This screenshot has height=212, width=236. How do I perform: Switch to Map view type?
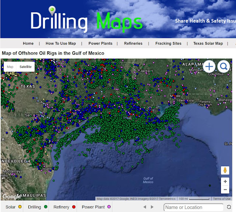pos(10,67)
